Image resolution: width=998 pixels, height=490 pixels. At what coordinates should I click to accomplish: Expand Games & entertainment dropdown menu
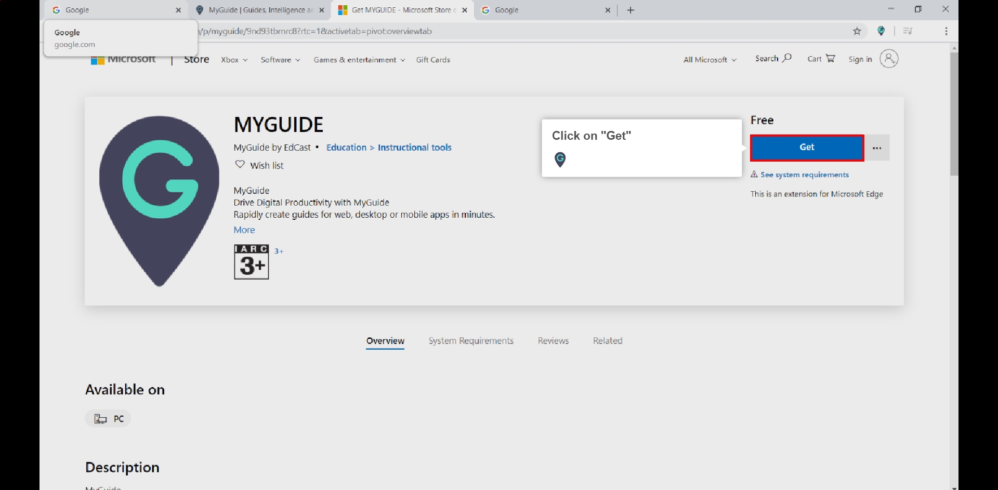[359, 60]
